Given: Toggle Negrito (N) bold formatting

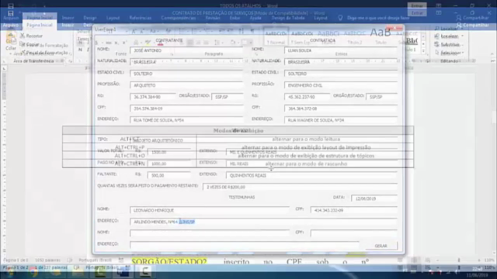Looking at the screenshot, I should 80,50.
